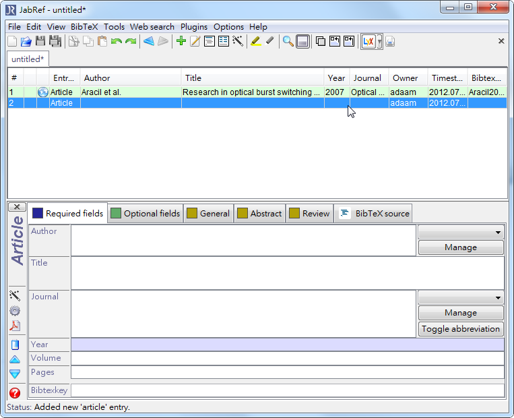514x418 pixels.
Task: Edit entry using the pencil icon
Action: (195, 41)
